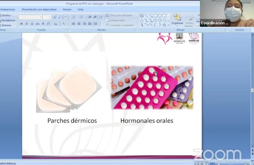This screenshot has height=165, width=254.
Task: Select the straight line shape
Action: coord(146,16)
